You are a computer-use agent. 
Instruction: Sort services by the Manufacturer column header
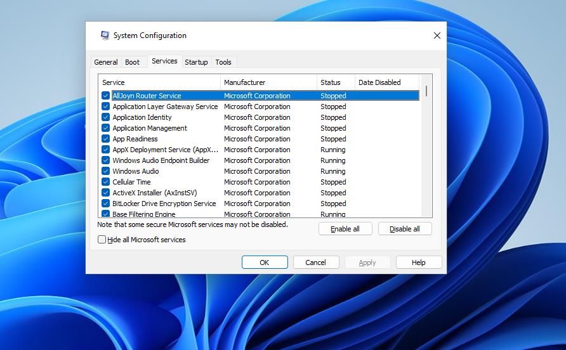tap(268, 82)
